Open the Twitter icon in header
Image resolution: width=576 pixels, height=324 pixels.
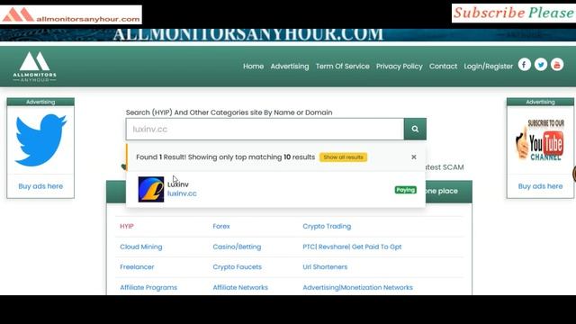[x=541, y=65]
